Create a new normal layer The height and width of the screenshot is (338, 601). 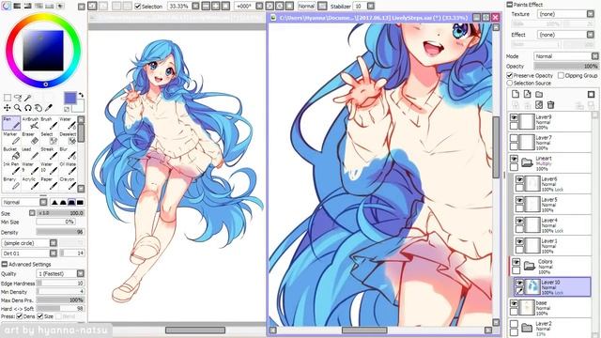[516, 94]
